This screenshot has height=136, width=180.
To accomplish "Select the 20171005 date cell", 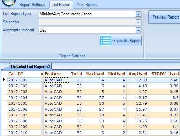I will (24, 103).
